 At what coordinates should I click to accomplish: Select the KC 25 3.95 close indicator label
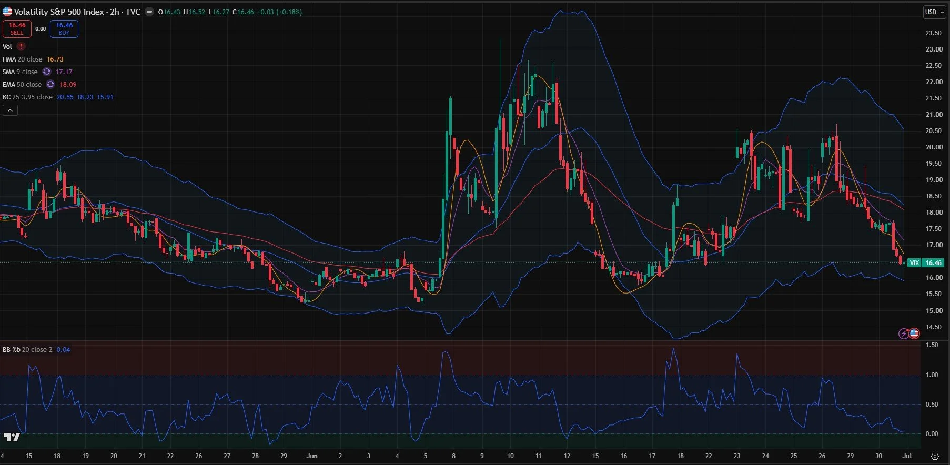click(27, 97)
